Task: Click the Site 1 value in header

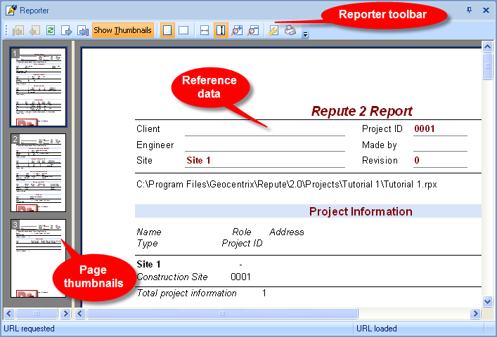Action: tap(198, 161)
